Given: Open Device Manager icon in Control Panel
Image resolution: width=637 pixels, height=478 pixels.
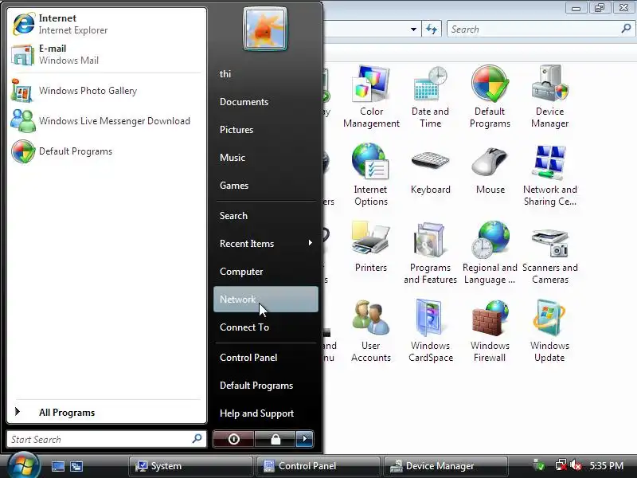Looking at the screenshot, I should (x=549, y=96).
